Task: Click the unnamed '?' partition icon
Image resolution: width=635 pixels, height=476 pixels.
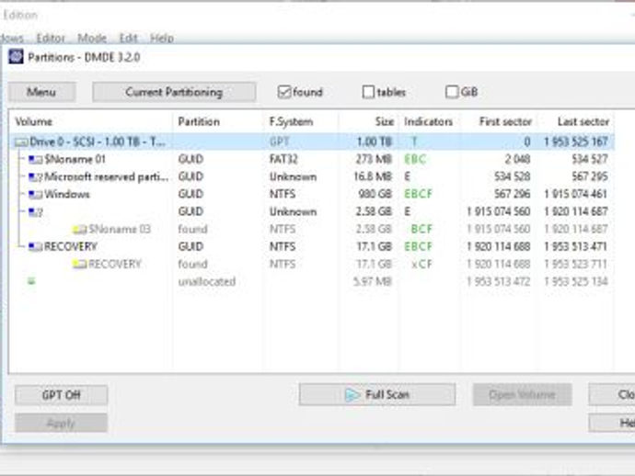Action: (x=35, y=212)
